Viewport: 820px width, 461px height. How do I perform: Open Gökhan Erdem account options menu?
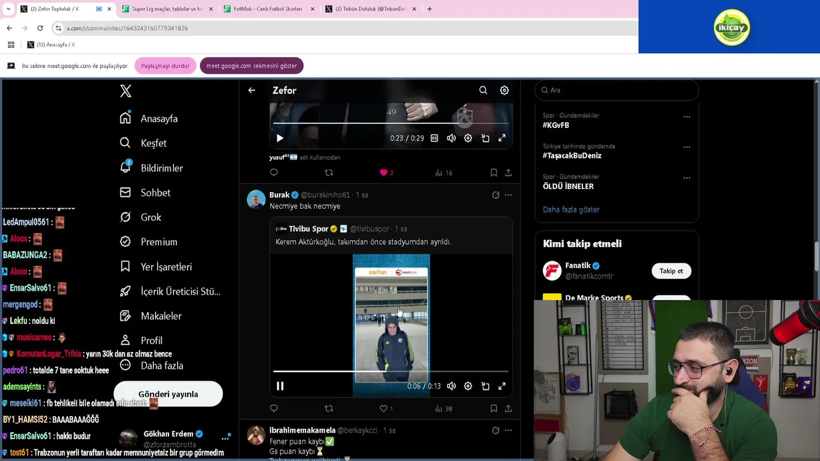point(225,438)
